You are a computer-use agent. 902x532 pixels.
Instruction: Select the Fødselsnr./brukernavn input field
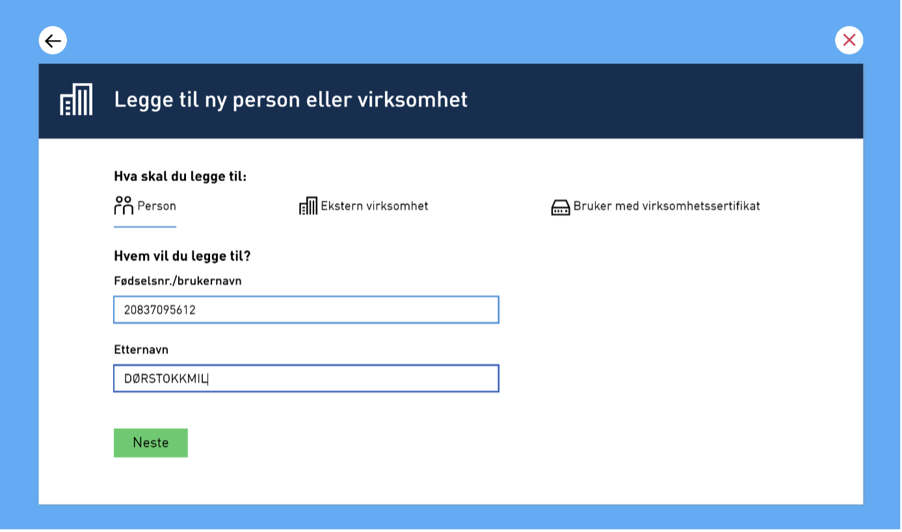point(306,310)
